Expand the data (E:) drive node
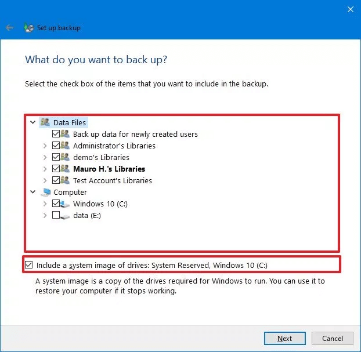 45,216
